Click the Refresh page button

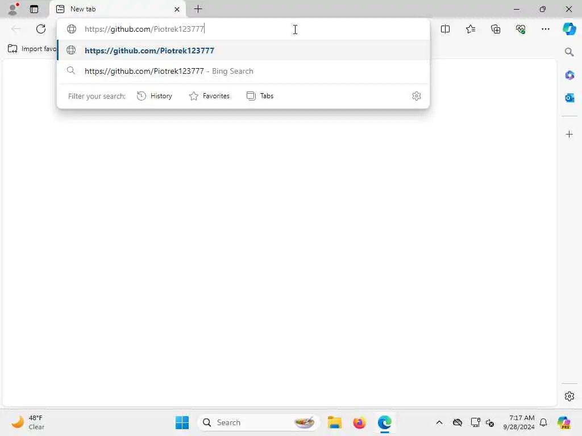(41, 29)
